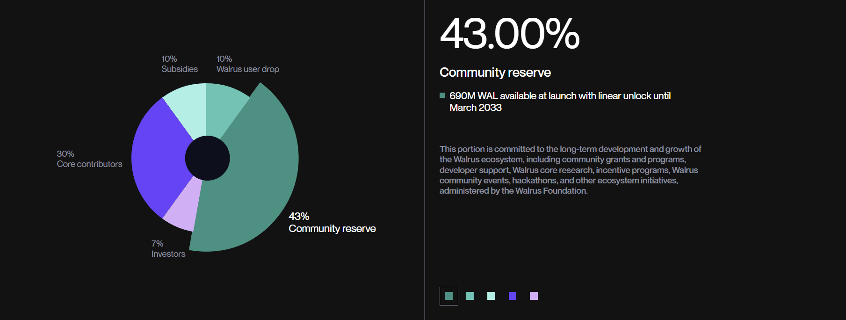Click the Community reserve heading on right panel

click(495, 73)
